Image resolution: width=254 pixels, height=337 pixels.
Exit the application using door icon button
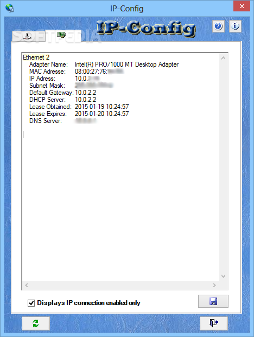[x=214, y=323]
